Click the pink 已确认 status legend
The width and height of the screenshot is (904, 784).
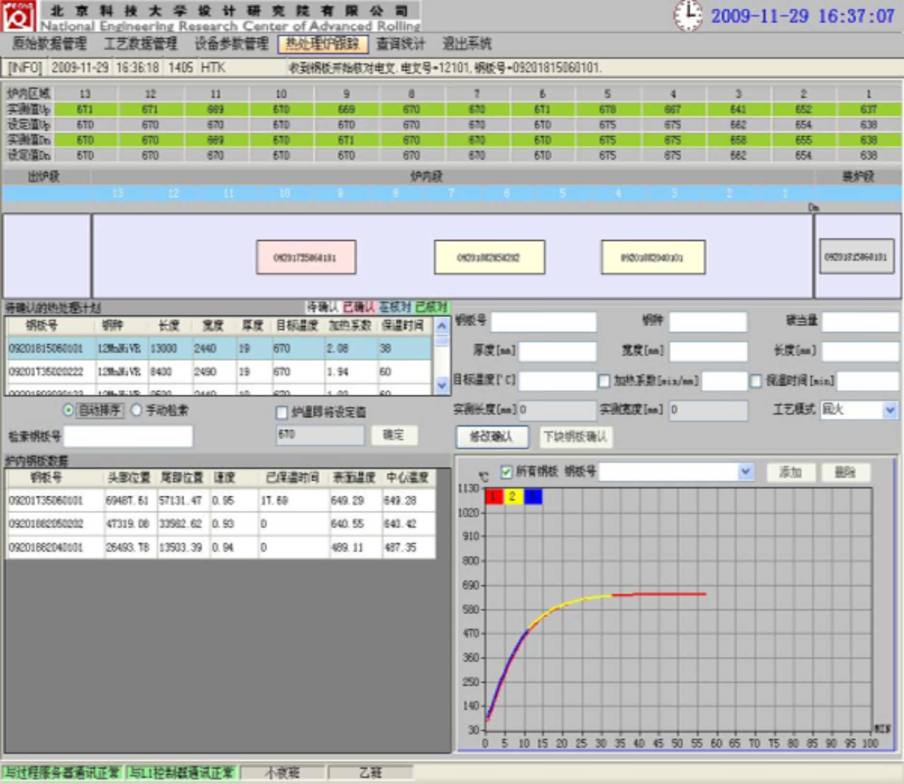(358, 307)
